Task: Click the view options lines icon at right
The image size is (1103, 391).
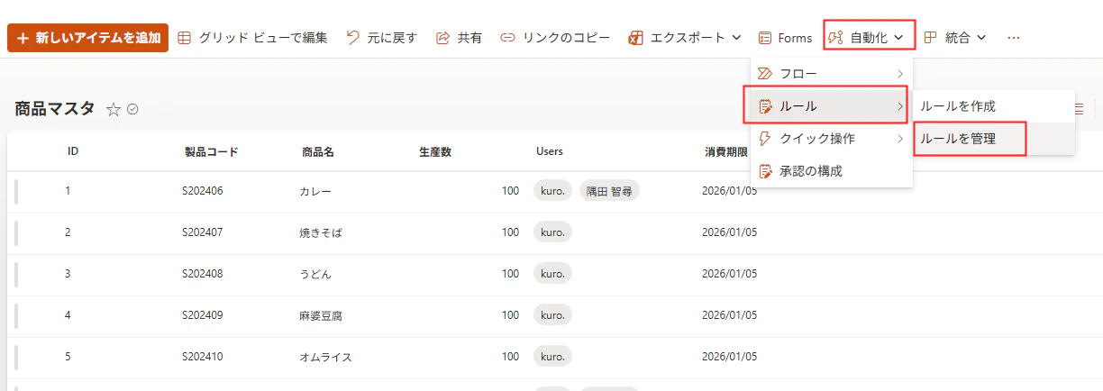Action: click(x=1080, y=109)
